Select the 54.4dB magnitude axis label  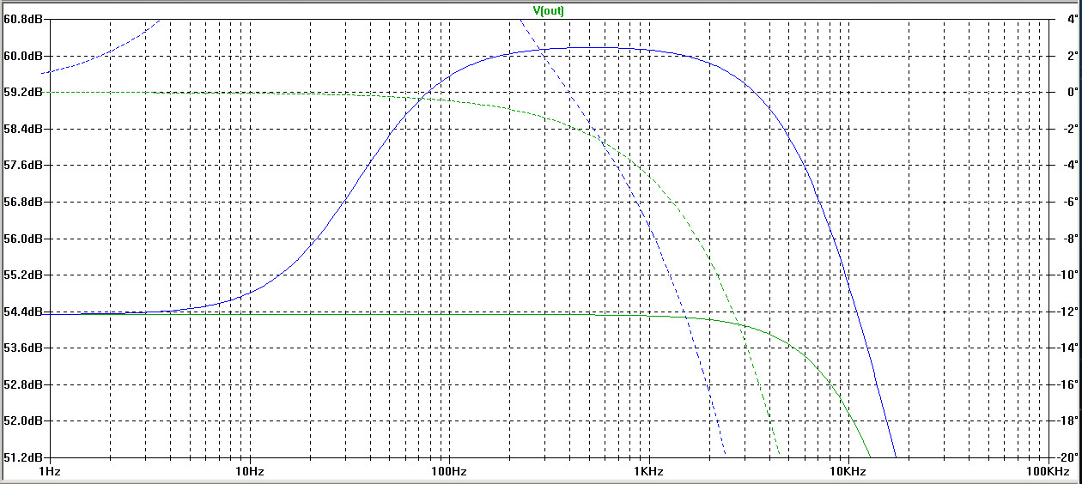(x=23, y=312)
